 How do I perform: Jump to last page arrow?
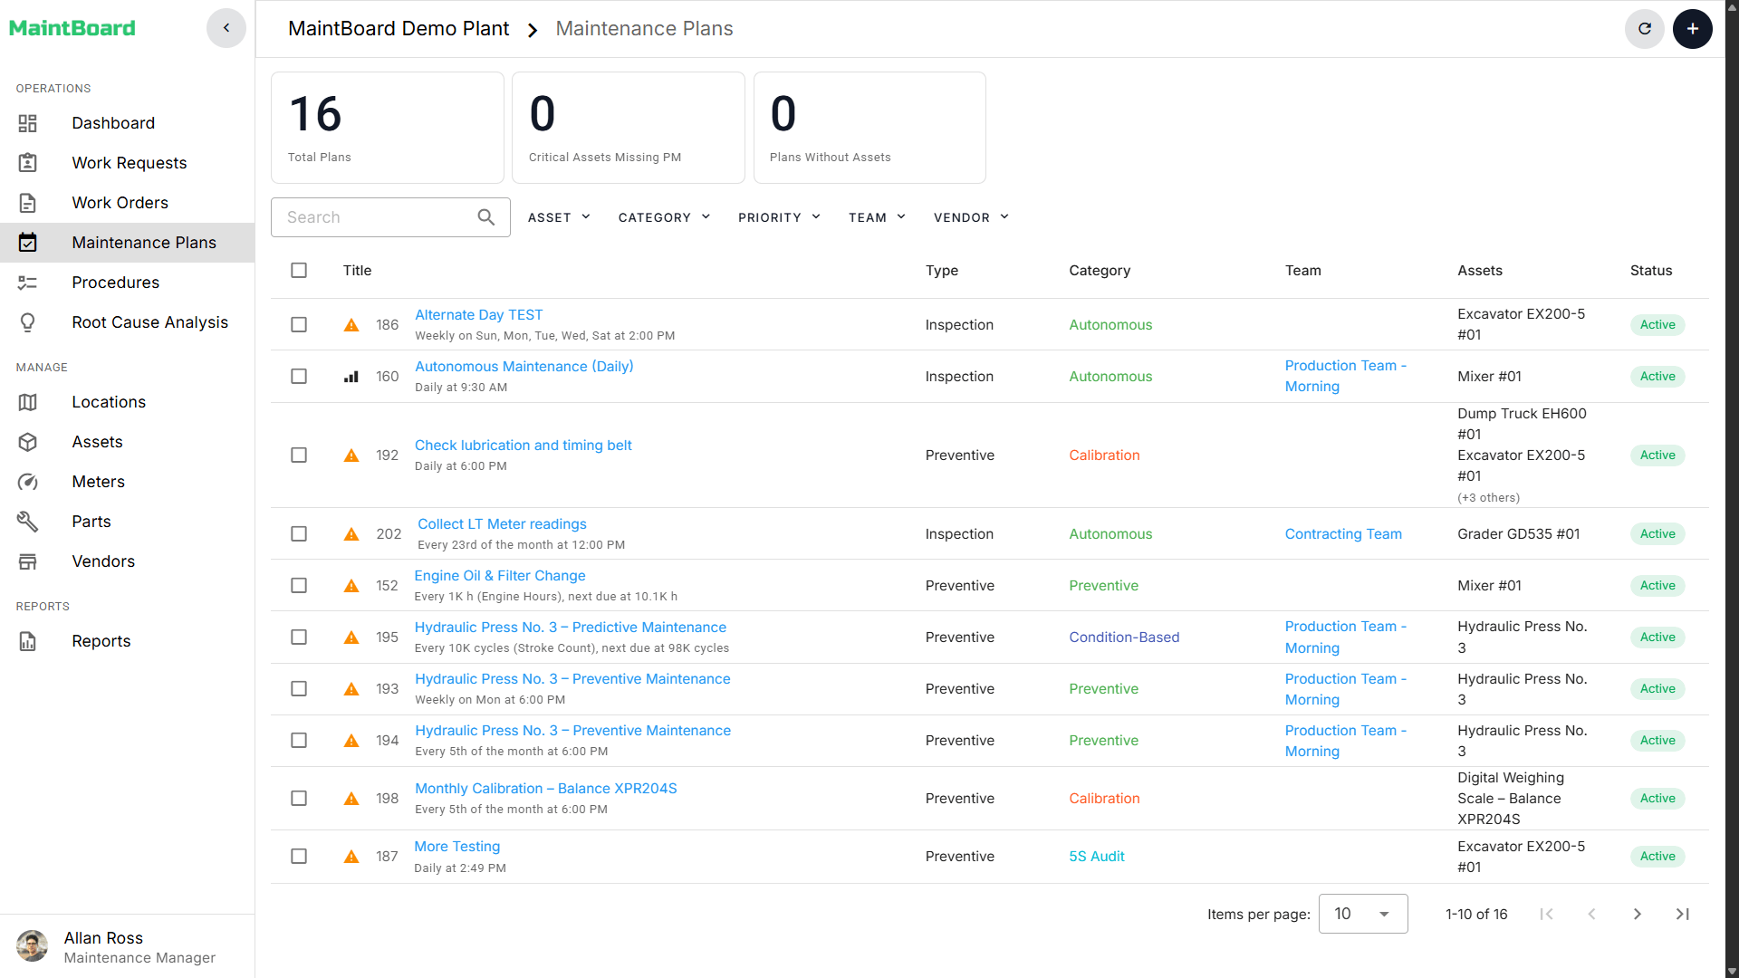click(x=1682, y=914)
